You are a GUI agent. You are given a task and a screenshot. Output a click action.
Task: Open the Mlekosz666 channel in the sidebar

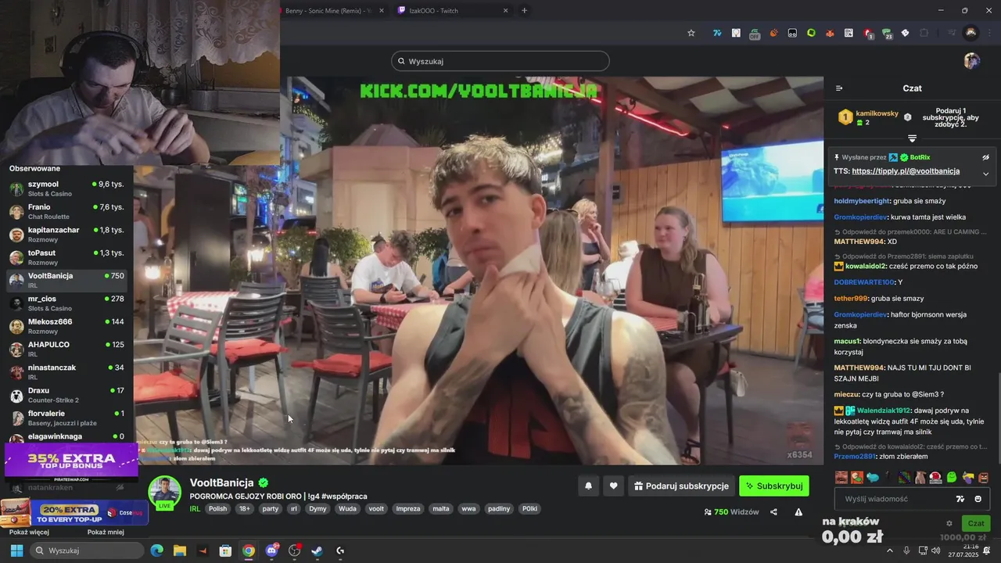[66, 326]
